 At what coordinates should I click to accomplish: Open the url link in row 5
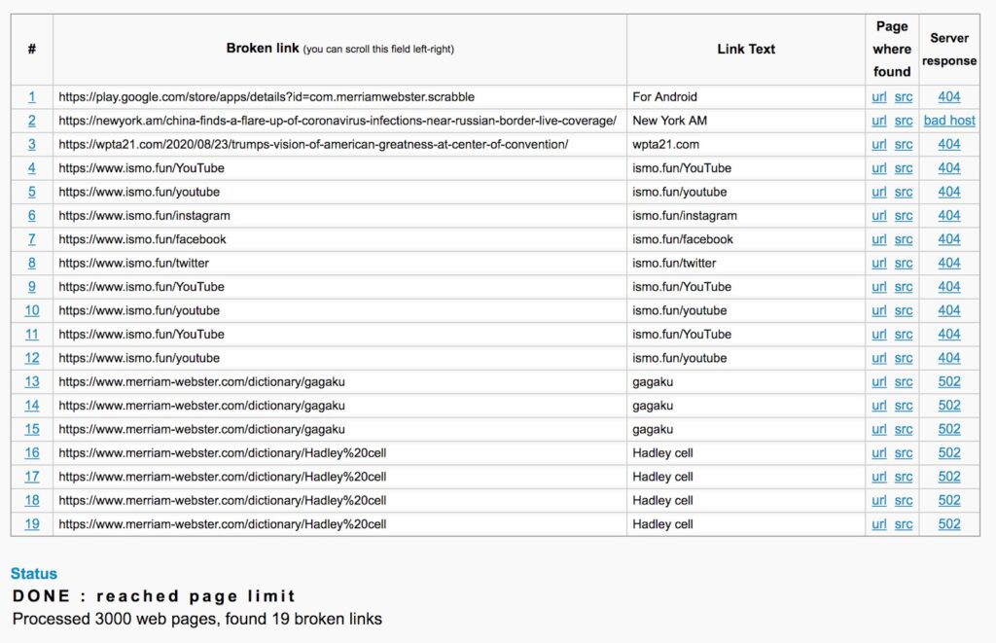tap(879, 192)
